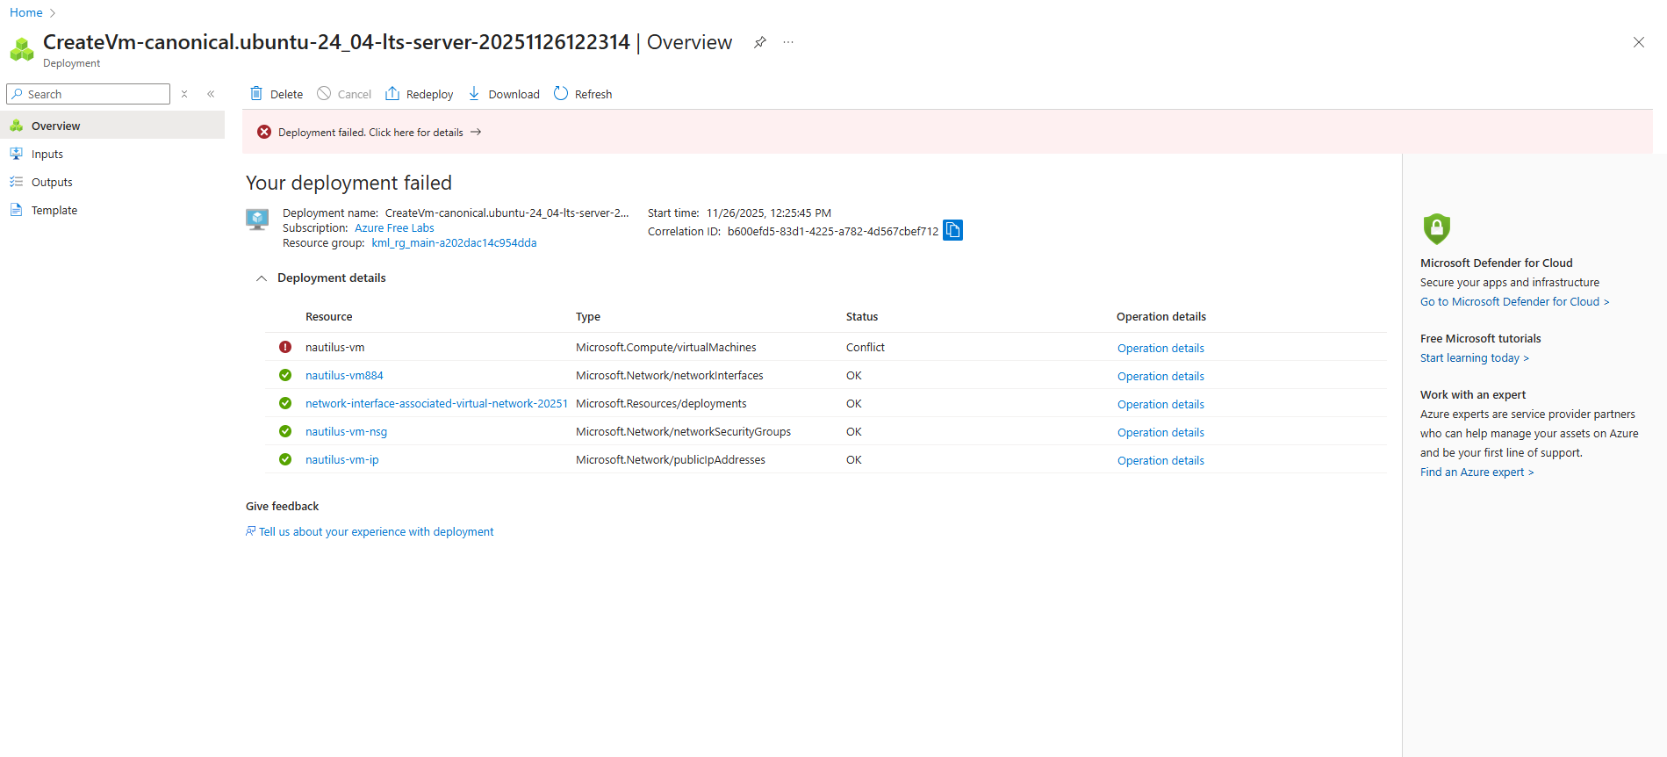
Task: Click the Refresh circular arrow icon
Action: tap(561, 94)
